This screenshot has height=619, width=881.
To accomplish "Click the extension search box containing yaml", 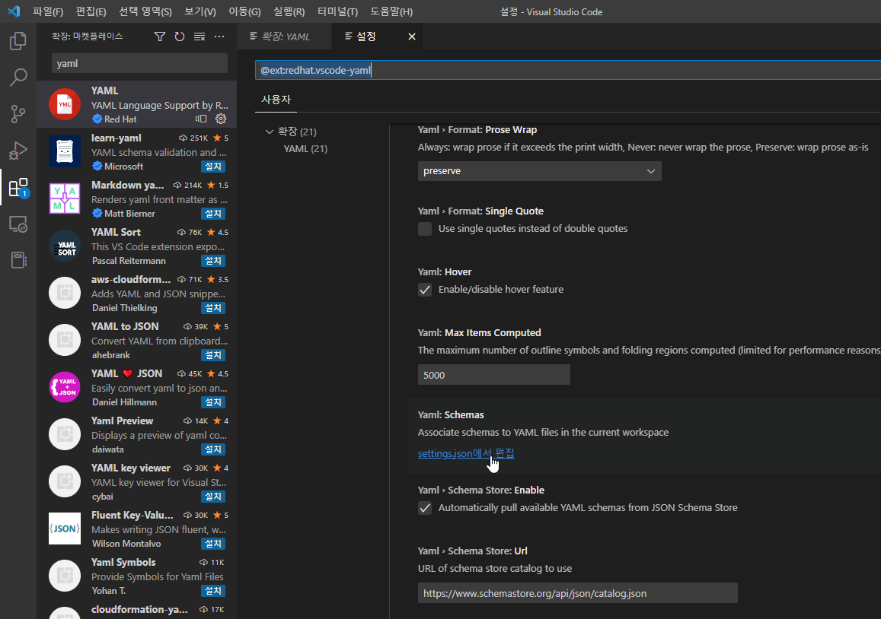I will (139, 63).
